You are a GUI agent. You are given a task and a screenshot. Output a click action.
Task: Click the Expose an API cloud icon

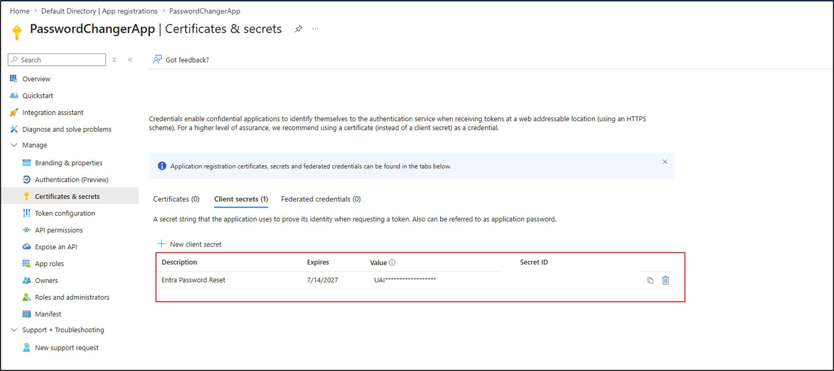click(27, 247)
